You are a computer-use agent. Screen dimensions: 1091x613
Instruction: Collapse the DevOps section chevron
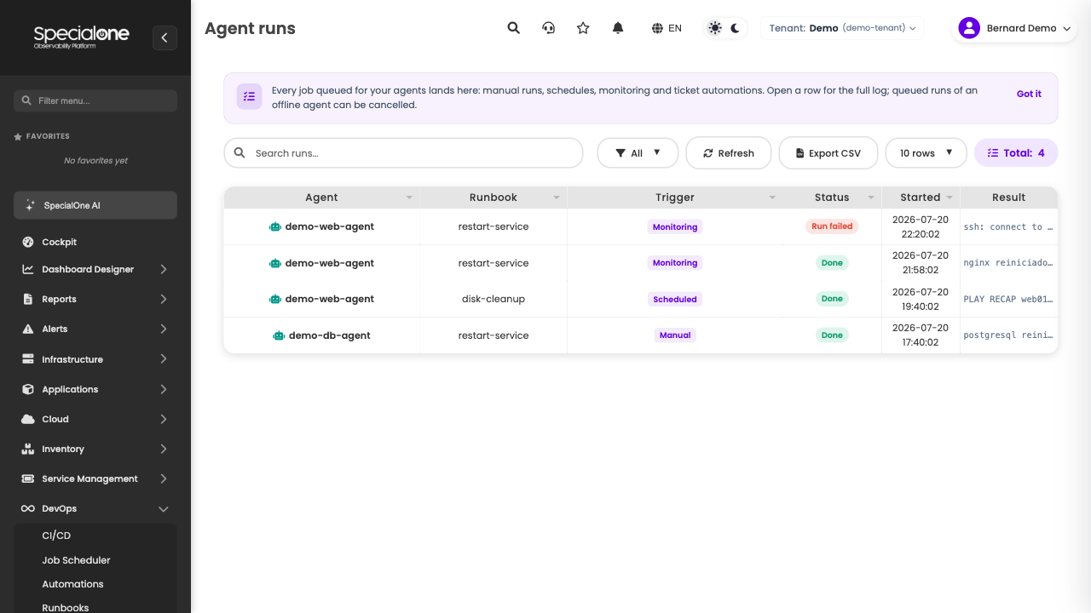[x=164, y=508]
